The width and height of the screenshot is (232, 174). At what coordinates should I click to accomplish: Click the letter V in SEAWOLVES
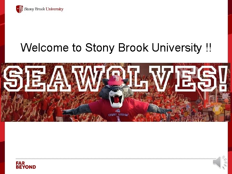(161, 79)
